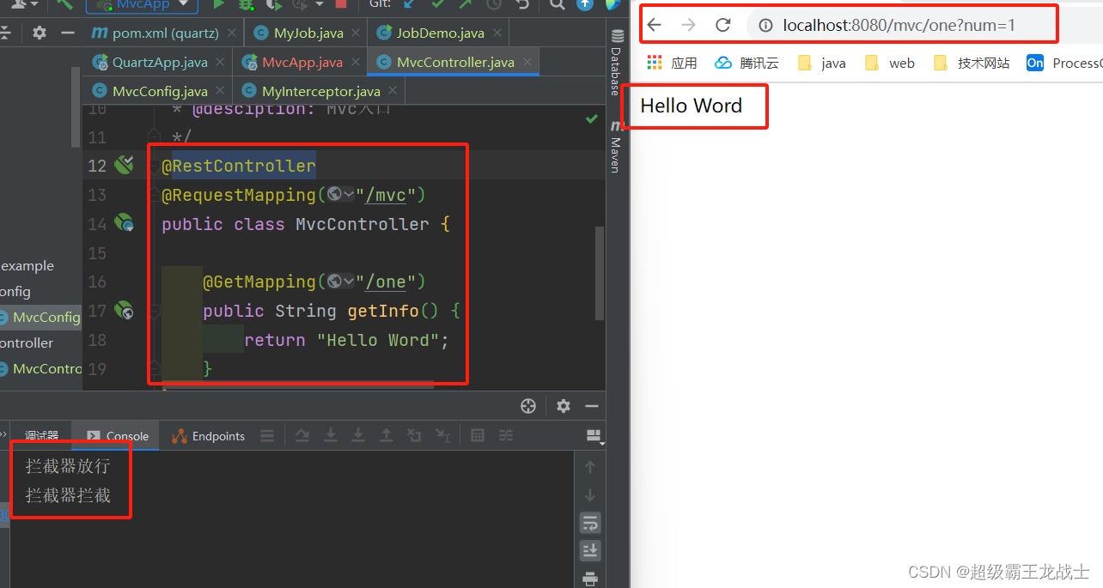This screenshot has height=588, width=1103.
Task: Open the ProcessOn bookmark
Action: (x=1065, y=63)
